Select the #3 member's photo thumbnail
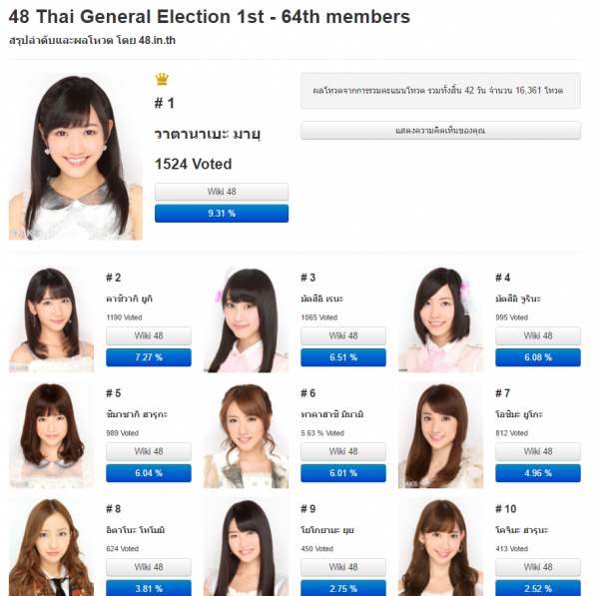599x596 pixels. click(246, 319)
